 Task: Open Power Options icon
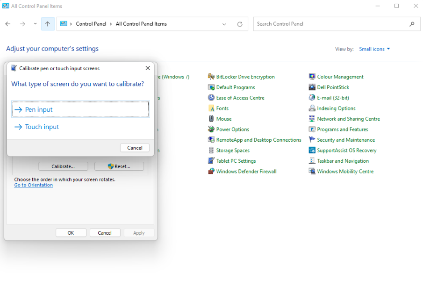211,129
